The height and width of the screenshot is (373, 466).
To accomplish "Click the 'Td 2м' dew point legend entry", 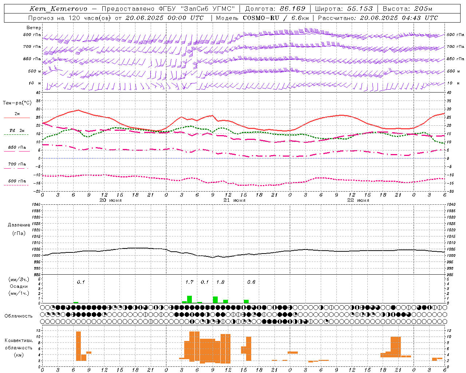I will point(17,130).
